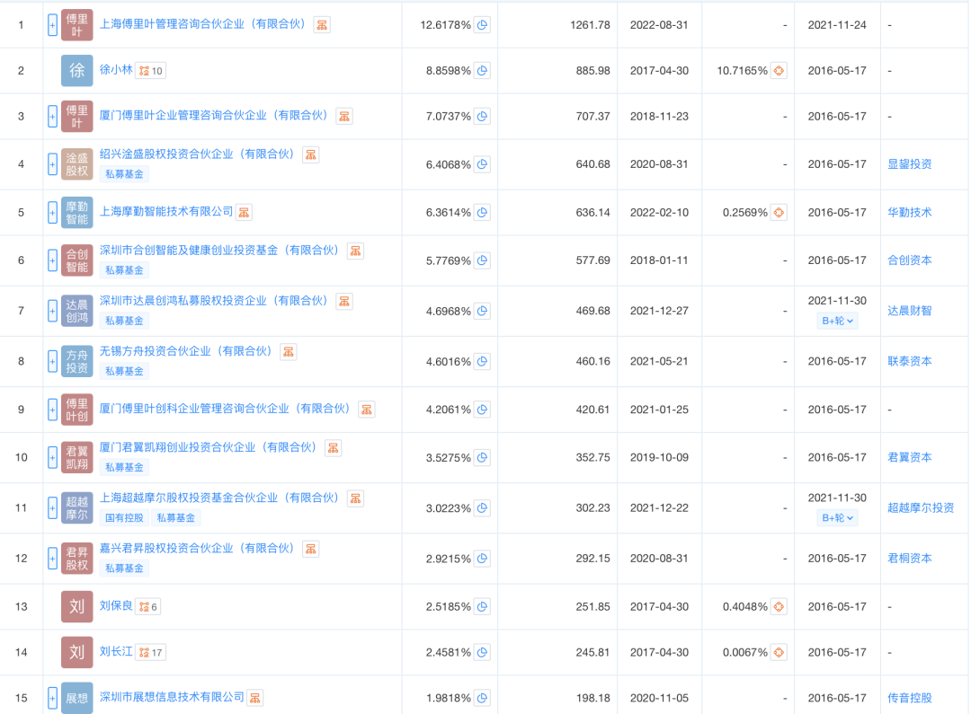
Task: Open B+轮 dropdown in row 7 达晨创鸿
Action: 837,321
